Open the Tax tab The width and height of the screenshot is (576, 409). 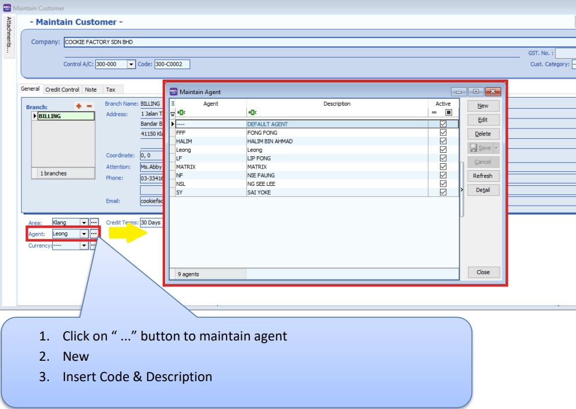click(110, 89)
